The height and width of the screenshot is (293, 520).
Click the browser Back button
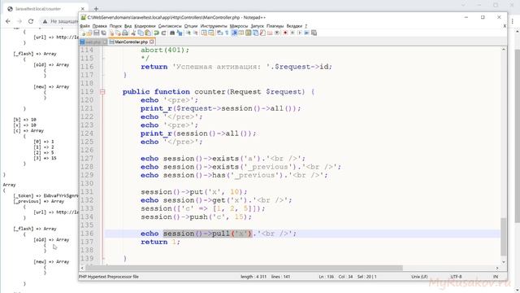[x=8, y=21]
